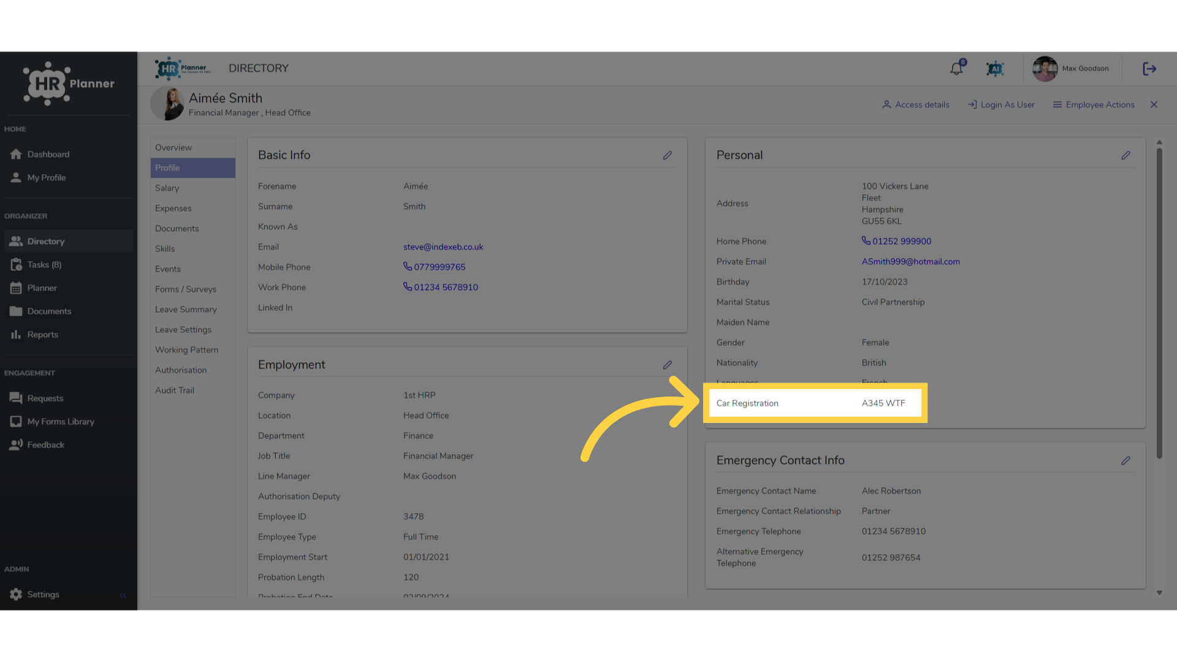
Task: Open Employee Actions menu
Action: pos(1094,105)
